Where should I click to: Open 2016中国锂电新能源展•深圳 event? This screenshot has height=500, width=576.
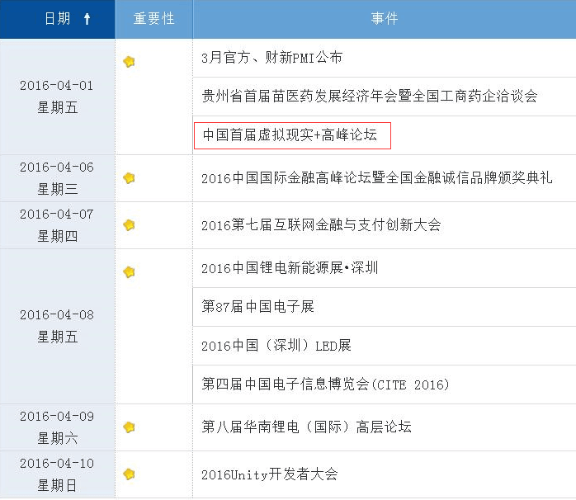coord(290,268)
